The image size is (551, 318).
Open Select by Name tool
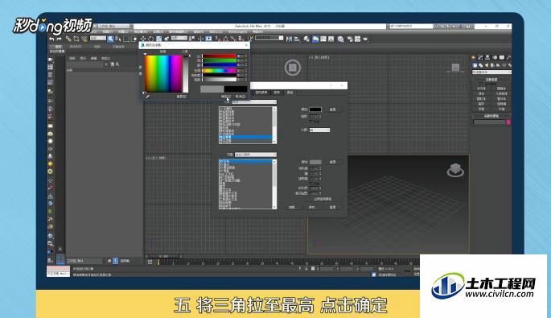coord(118,39)
